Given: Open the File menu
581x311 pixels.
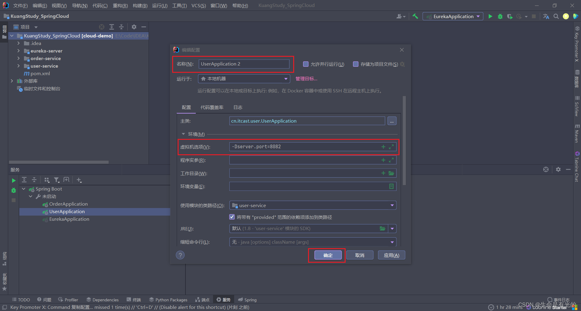Looking at the screenshot, I should (20, 5).
